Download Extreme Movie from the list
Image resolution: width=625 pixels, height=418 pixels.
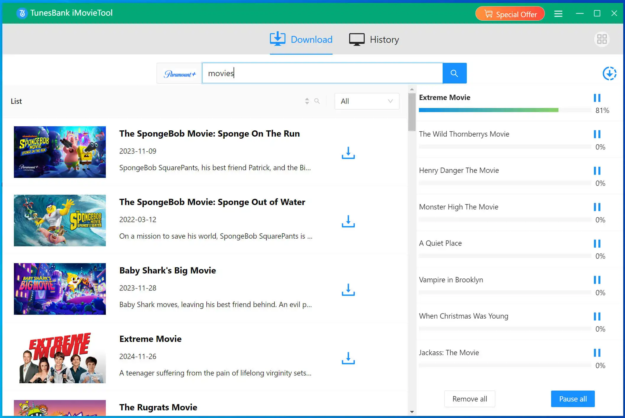pos(348,358)
